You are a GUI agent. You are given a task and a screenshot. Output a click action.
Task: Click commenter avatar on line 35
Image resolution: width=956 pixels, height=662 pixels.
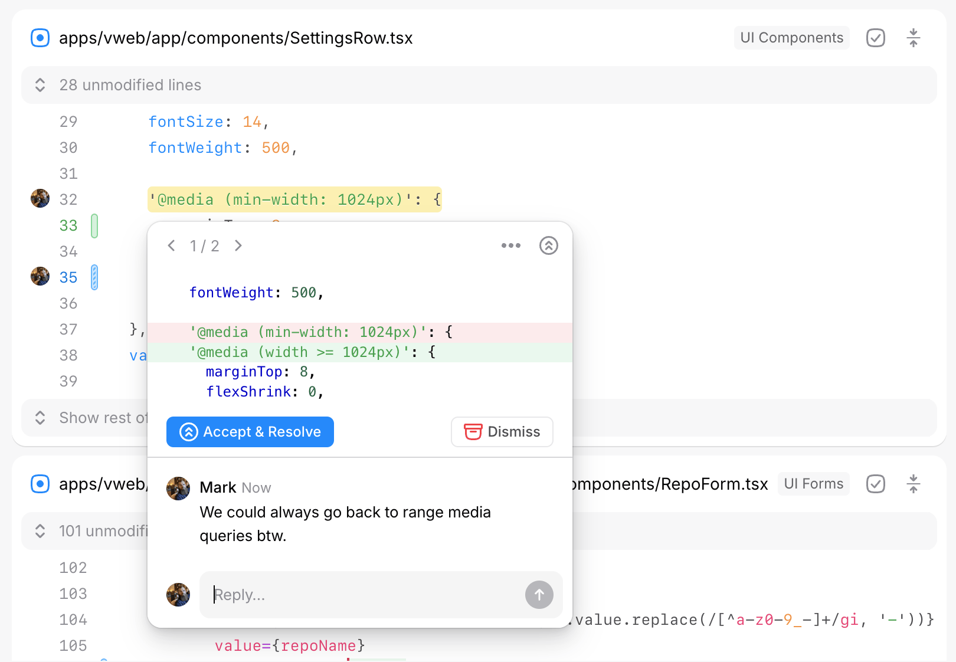[40, 276]
